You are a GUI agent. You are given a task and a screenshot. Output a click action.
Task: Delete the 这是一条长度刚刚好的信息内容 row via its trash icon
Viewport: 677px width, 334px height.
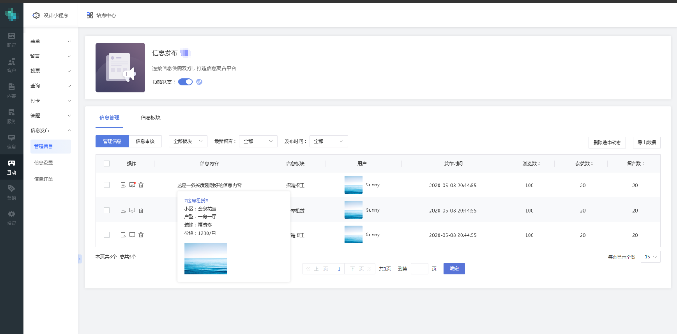[x=141, y=185]
